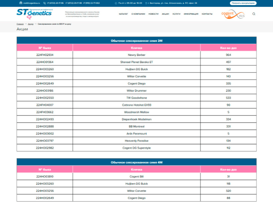The height and width of the screenshot is (203, 273).
Task: Click bull number 224HO03810
Action: [x=45, y=176]
